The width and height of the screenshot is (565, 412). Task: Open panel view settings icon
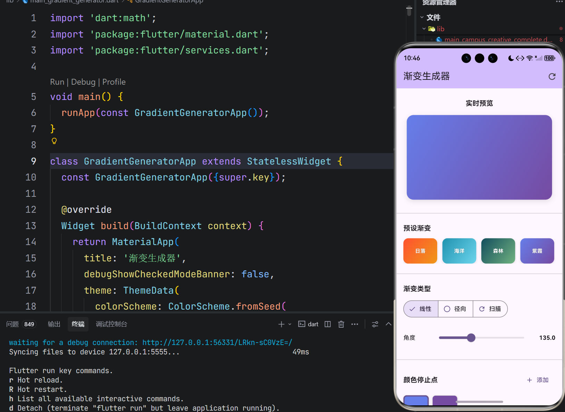click(x=375, y=324)
